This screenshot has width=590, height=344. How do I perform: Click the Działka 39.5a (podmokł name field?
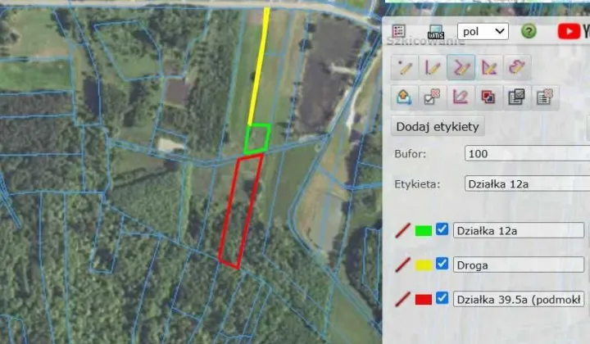[519, 300]
